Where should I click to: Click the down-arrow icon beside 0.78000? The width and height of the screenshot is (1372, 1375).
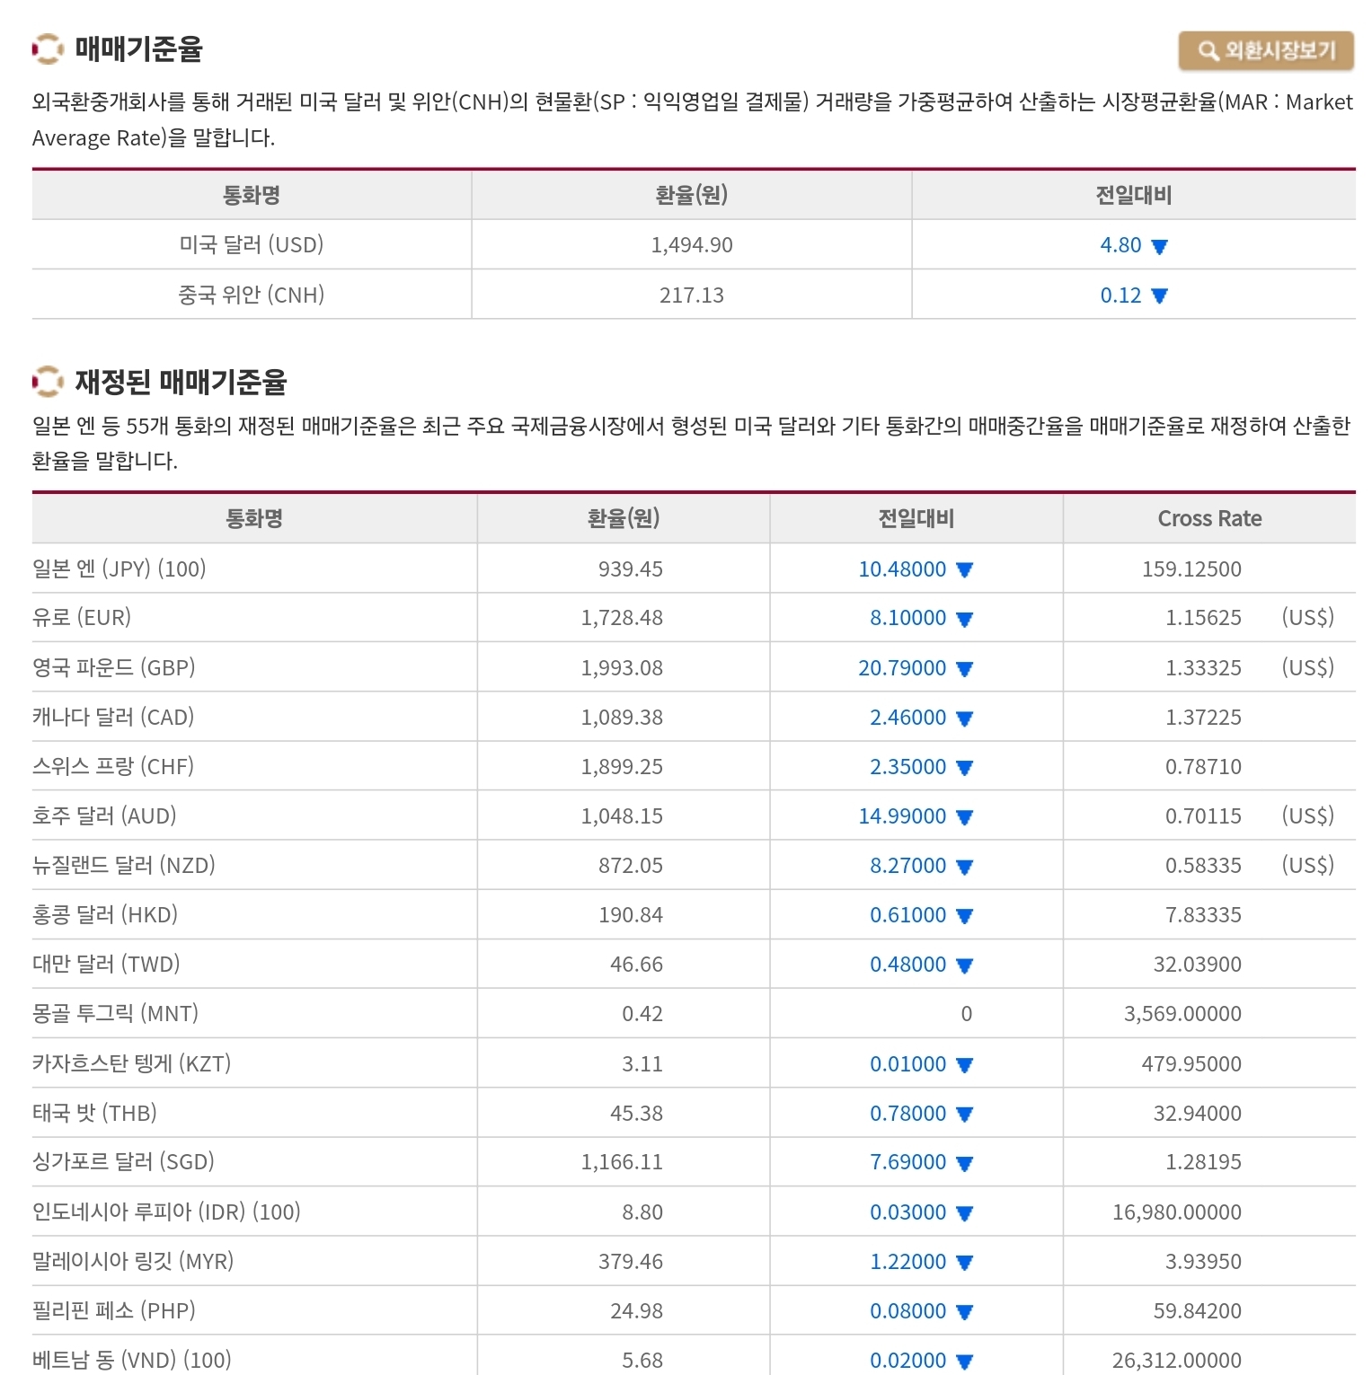[965, 1115]
